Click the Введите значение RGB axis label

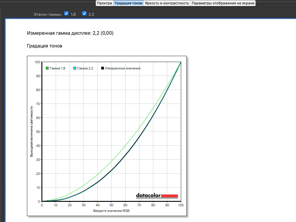point(111,211)
